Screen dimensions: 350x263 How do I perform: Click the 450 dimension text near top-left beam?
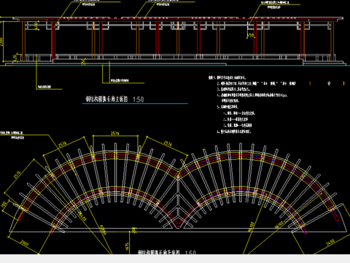pyautogui.click(x=36, y=26)
